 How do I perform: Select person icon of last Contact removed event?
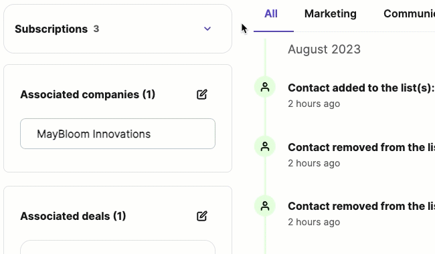pyautogui.click(x=265, y=206)
